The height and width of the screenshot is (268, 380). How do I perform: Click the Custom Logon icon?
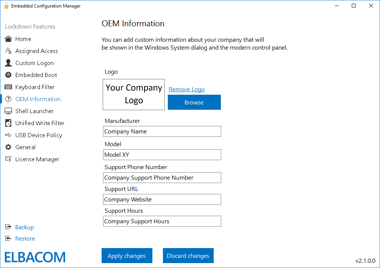8,63
